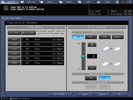Turn RU Curl Adj. ON
The height and width of the screenshot is (100, 133).
tap(78, 37)
